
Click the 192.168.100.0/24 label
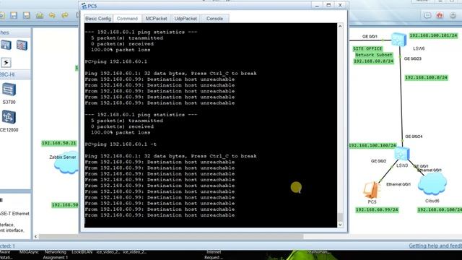click(x=427, y=77)
